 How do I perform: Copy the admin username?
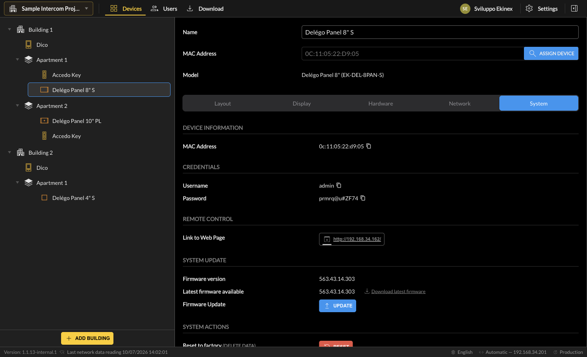coord(339,185)
